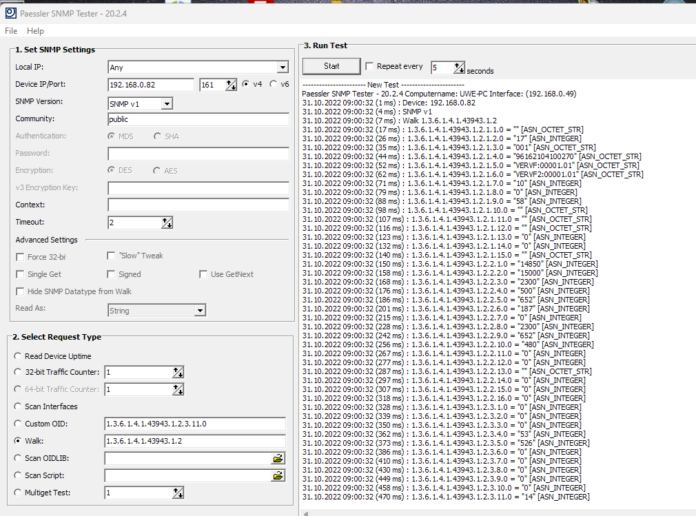The image size is (696, 516).
Task: Open the File menu
Action: (x=11, y=30)
